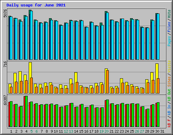Click green day 19 axis label
Viewport: 173px width, 135px height.
point(101,131)
